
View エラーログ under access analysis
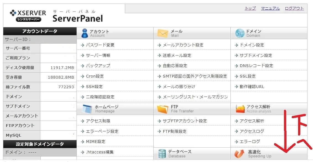point(250,142)
